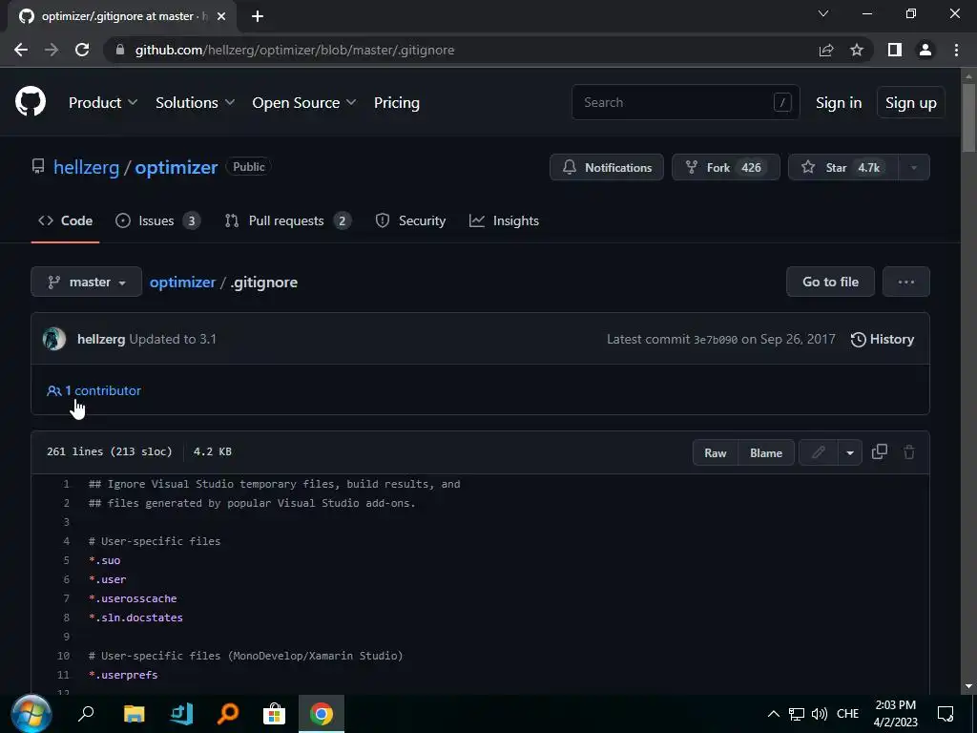The width and height of the screenshot is (977, 733).
Task: Close the optimizer/.gitignore tab
Action: coord(221,16)
